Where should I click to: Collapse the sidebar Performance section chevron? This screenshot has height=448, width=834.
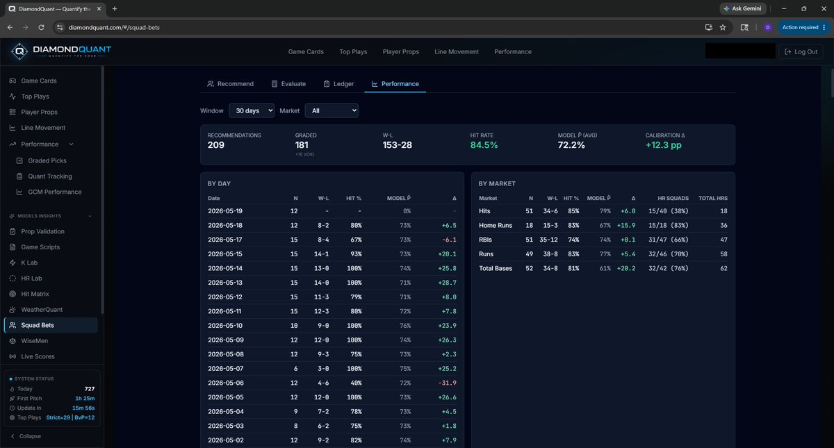tap(71, 144)
